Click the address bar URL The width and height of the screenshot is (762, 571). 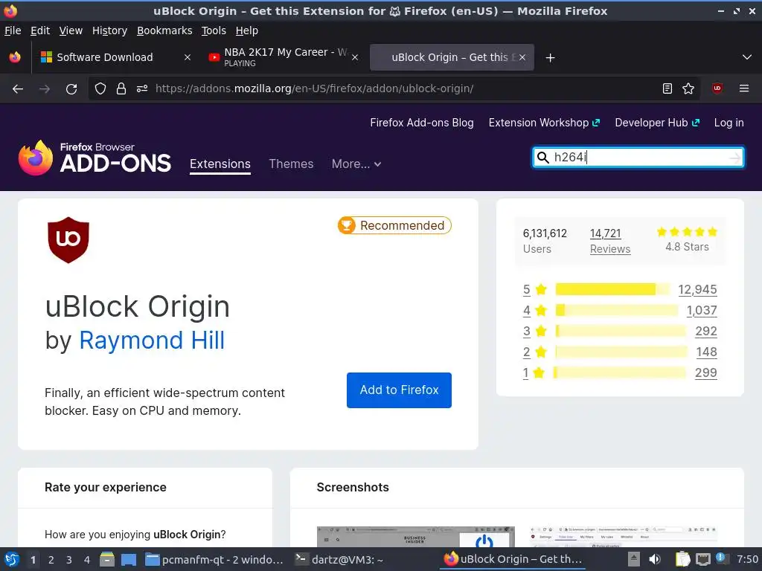pyautogui.click(x=314, y=88)
